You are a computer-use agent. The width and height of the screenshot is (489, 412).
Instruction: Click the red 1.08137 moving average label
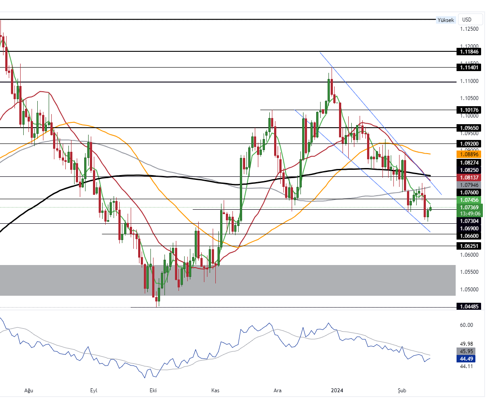(469, 177)
